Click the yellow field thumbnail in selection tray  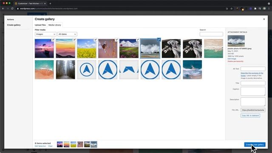[74, 144]
